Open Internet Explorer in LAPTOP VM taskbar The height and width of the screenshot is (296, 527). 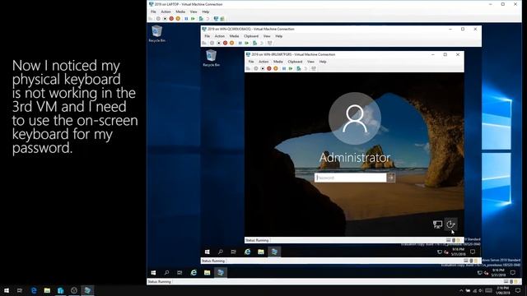tap(194, 272)
